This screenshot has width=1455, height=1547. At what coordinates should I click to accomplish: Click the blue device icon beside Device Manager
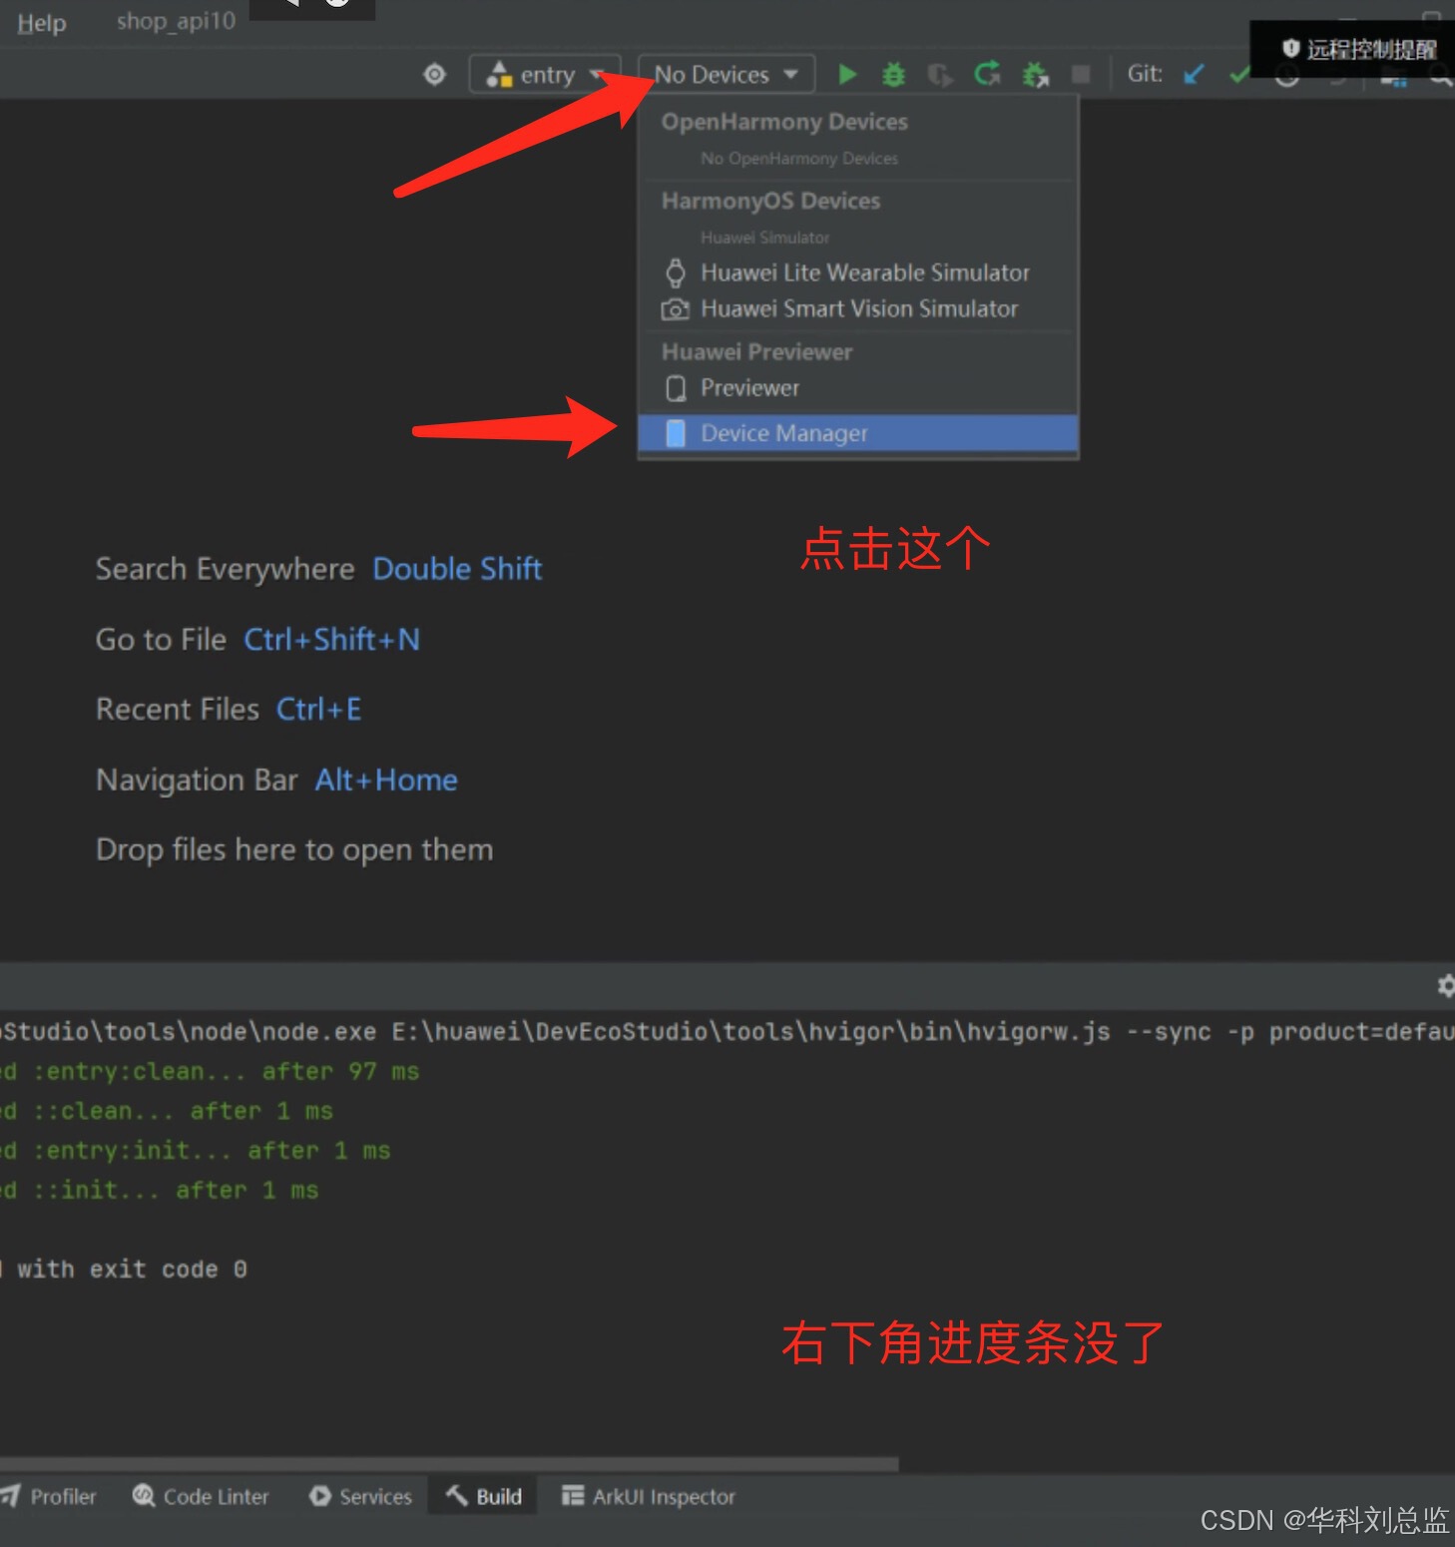tap(676, 433)
